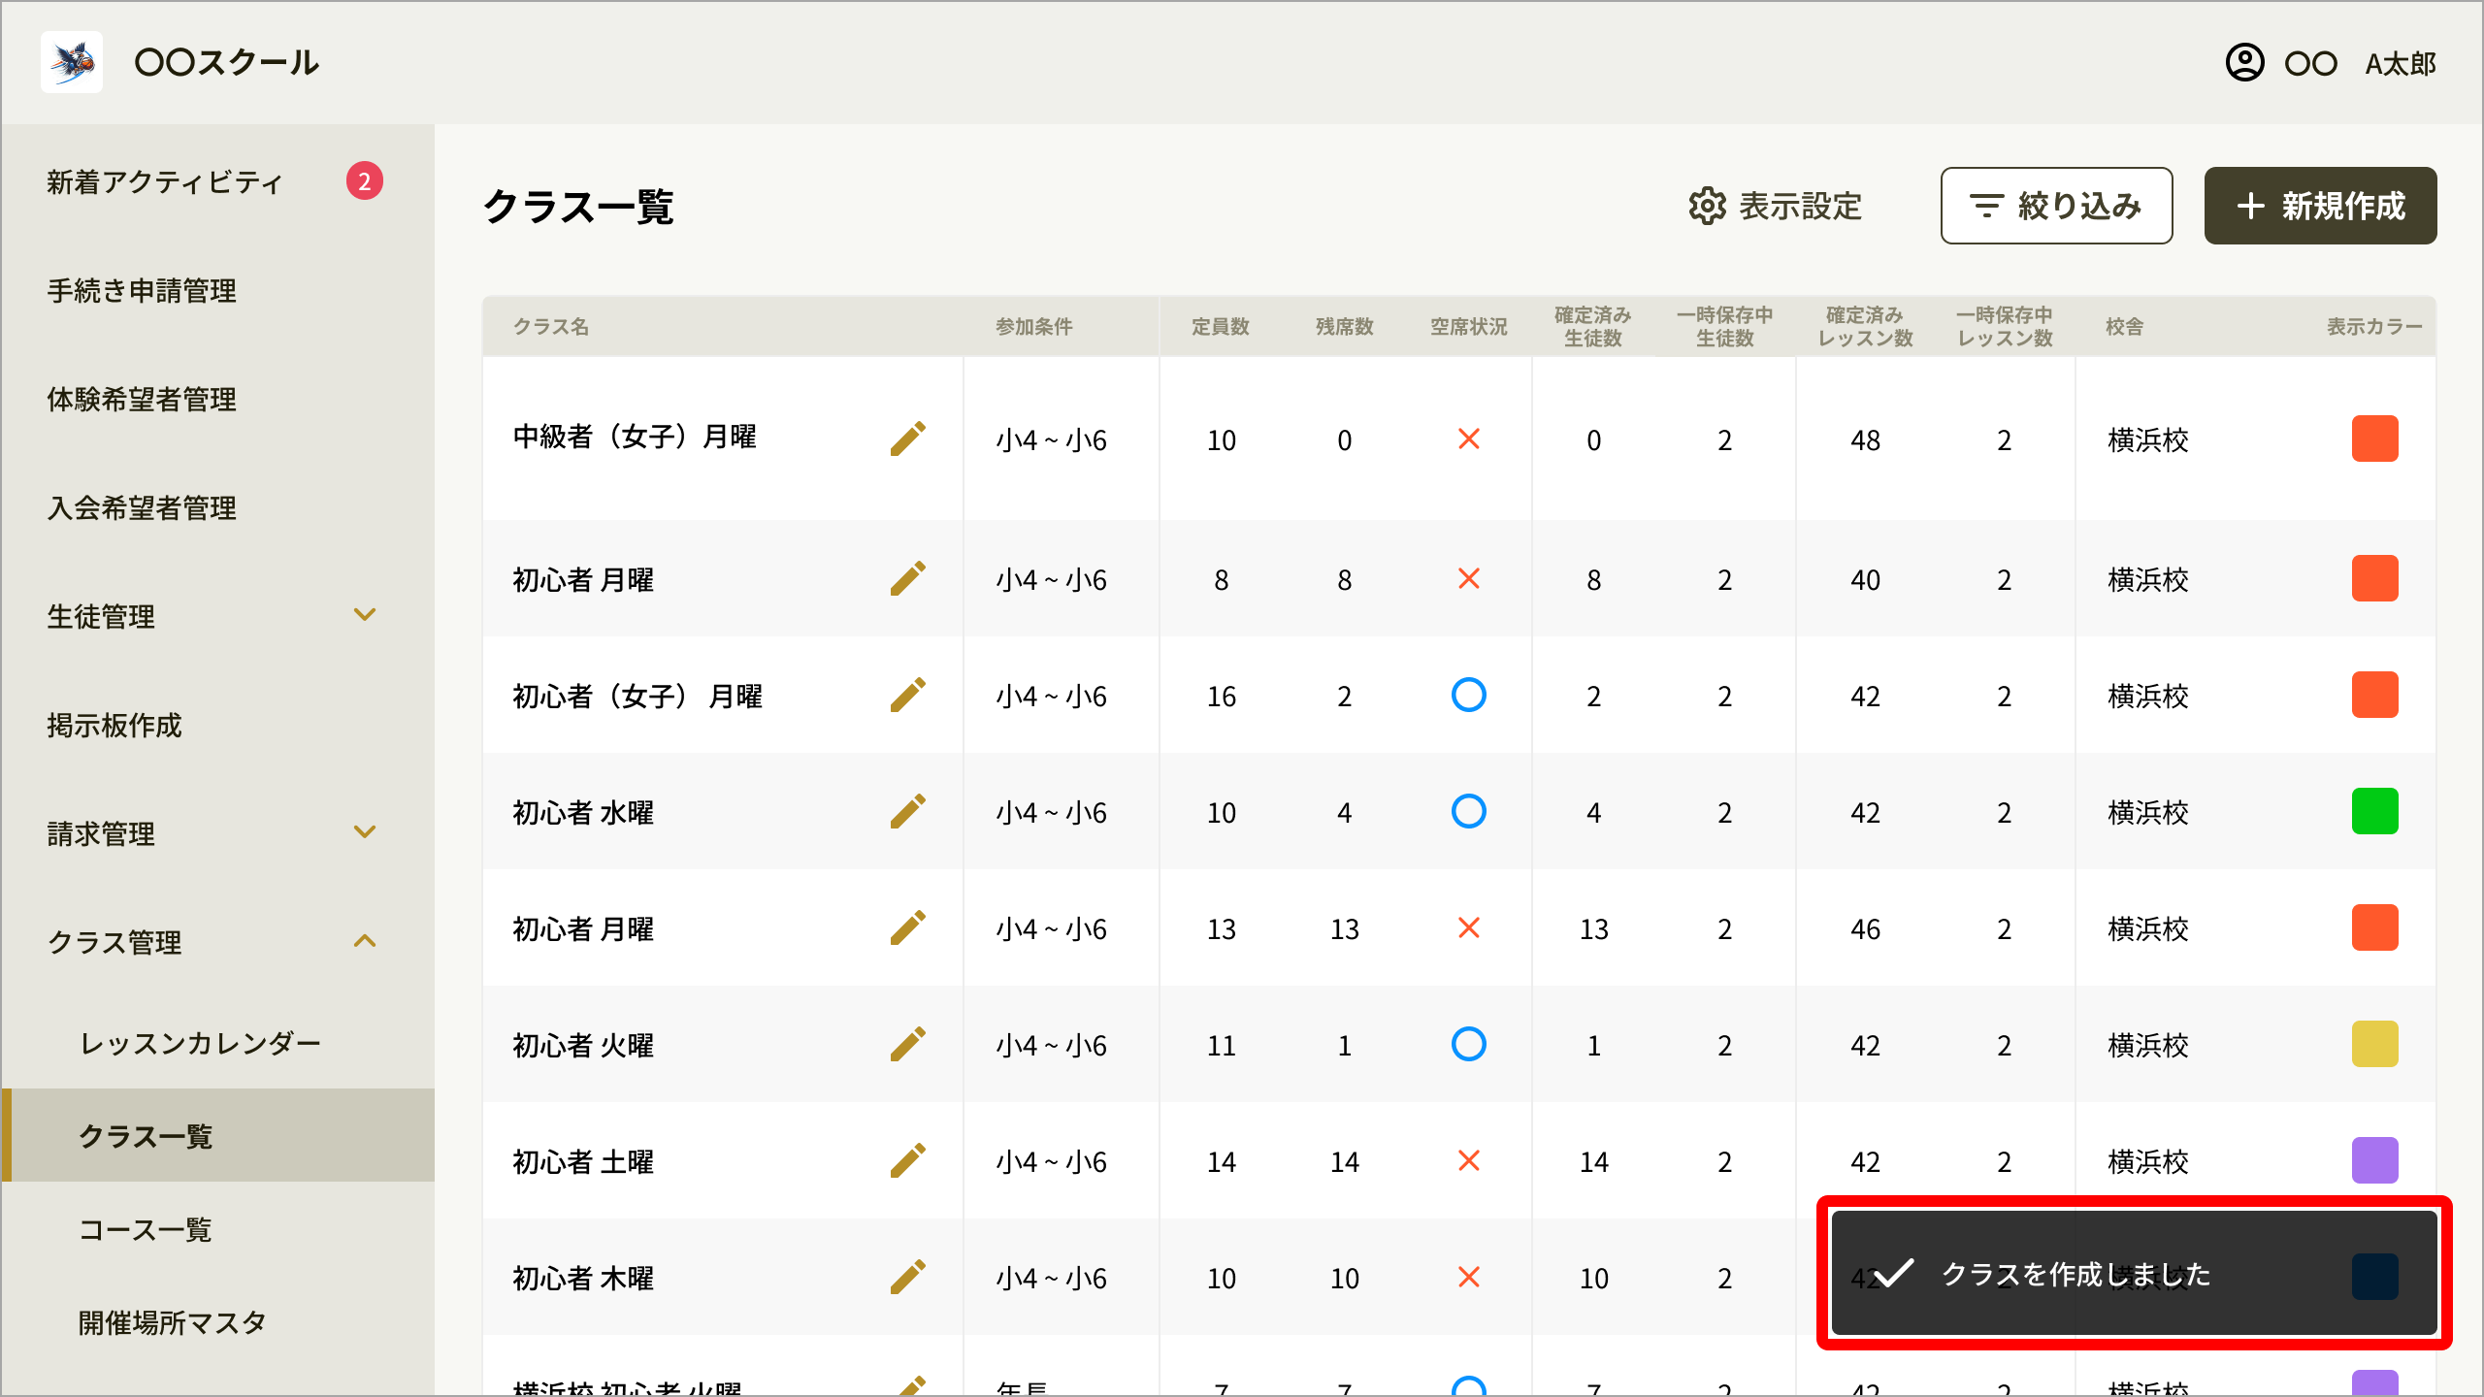Click orange color swatch for 中級者（女子）月曜

tap(2374, 439)
